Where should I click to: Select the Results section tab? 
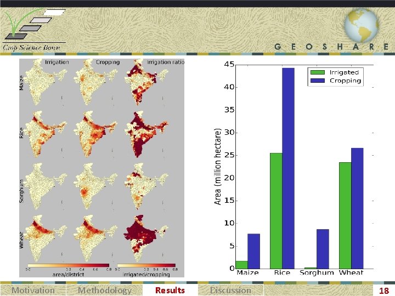pyautogui.click(x=170, y=290)
